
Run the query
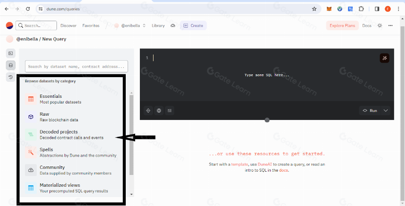tap(370, 111)
